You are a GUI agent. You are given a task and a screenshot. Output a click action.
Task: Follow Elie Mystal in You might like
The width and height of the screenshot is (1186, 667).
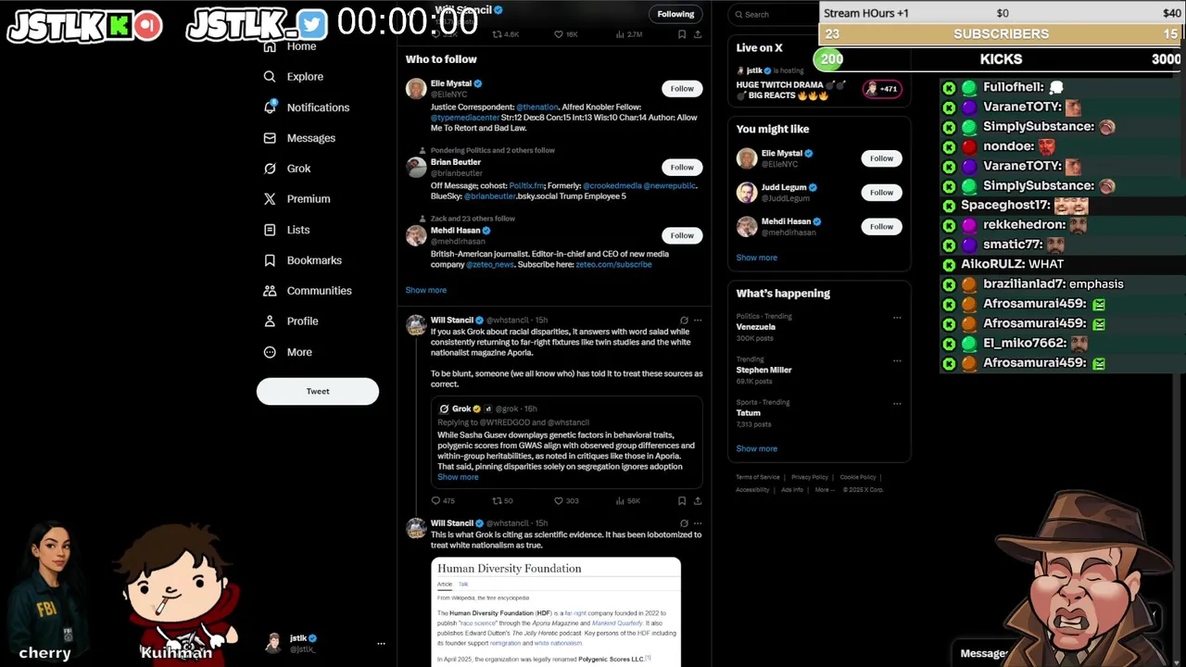pyautogui.click(x=881, y=158)
